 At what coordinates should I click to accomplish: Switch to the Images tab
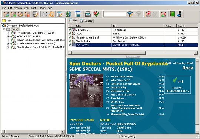pos(86,21)
